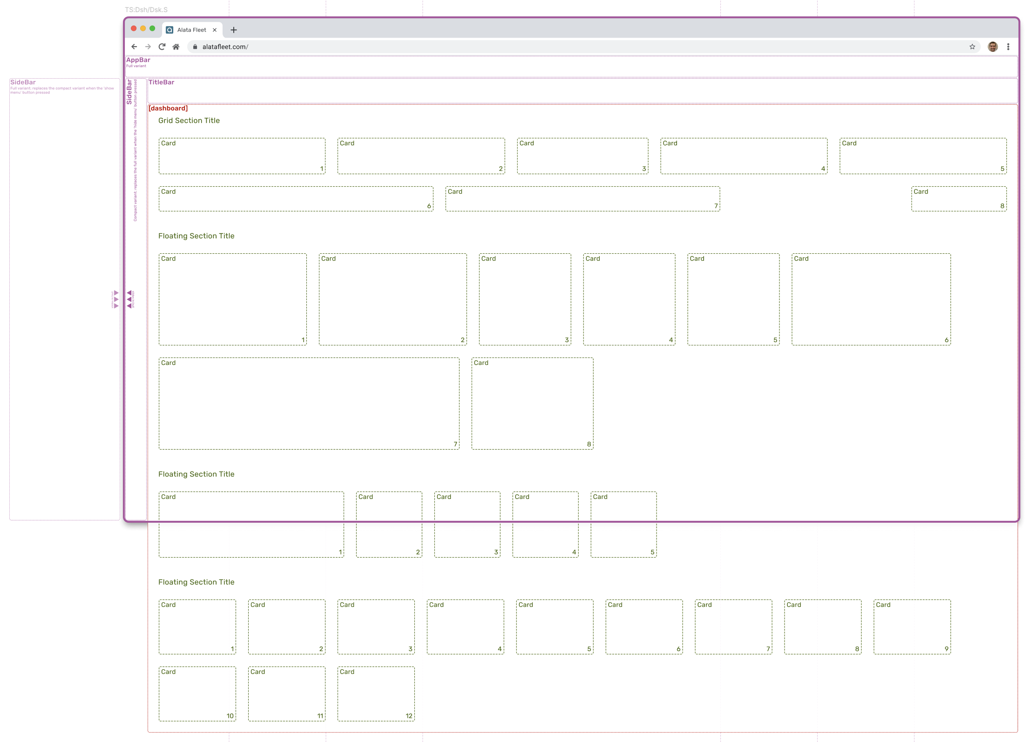Click the right-pointing slides in/out arrows
Viewport: 1029px width, 742px height.
116,299
